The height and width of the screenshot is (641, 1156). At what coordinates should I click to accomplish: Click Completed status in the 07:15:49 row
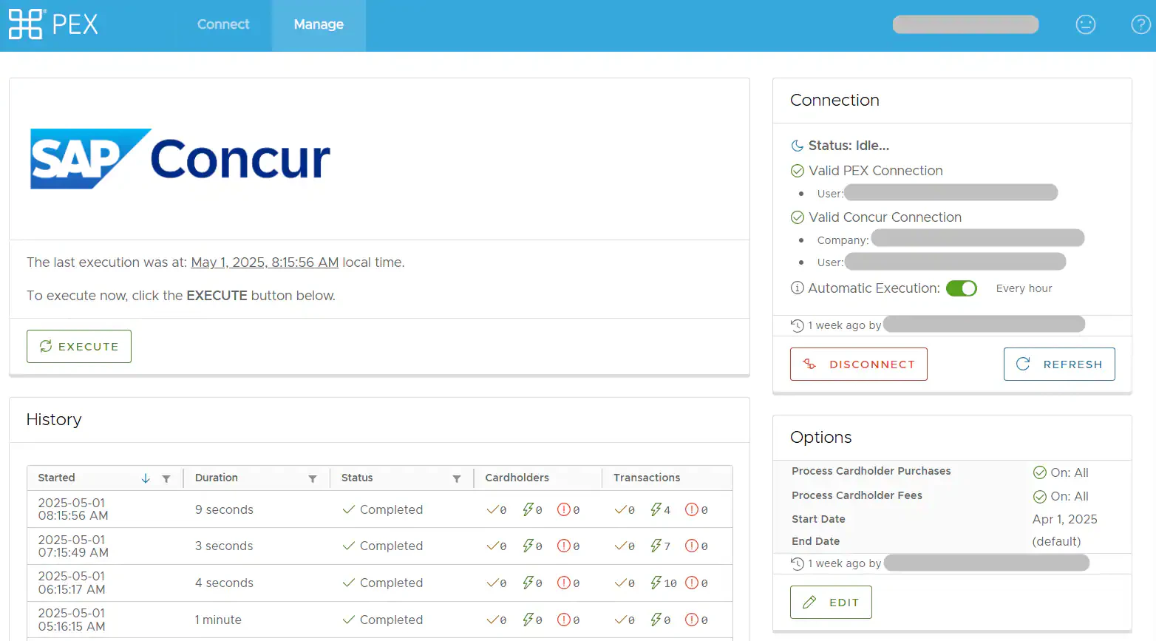(383, 546)
